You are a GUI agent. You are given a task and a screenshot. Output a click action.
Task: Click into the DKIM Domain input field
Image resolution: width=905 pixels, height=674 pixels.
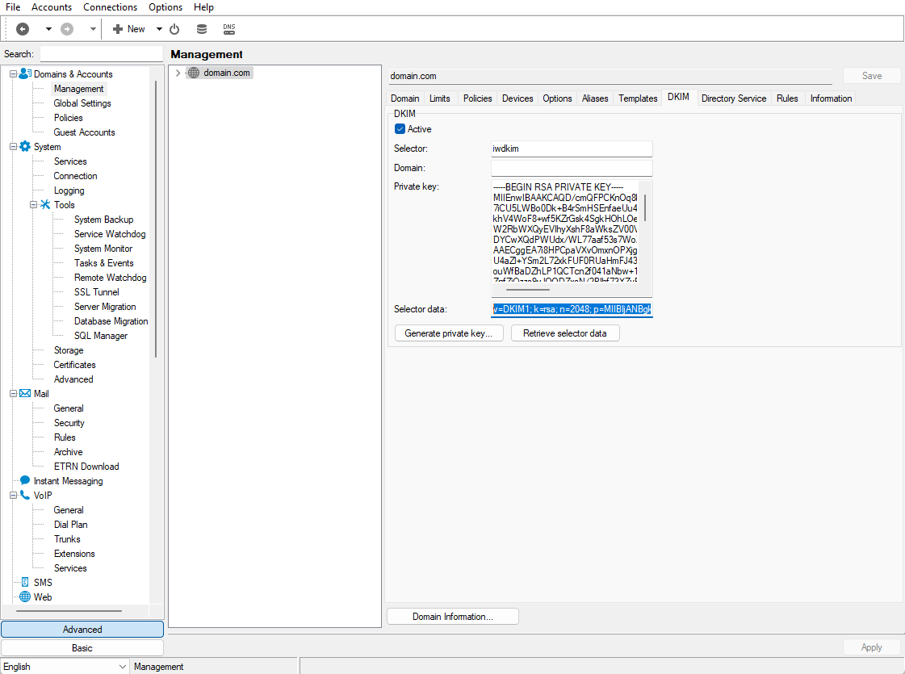coord(571,168)
